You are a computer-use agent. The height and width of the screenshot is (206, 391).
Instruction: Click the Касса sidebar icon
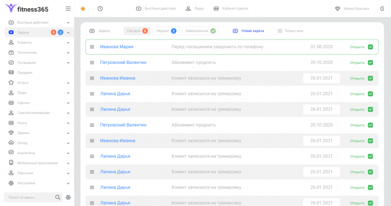11,123
